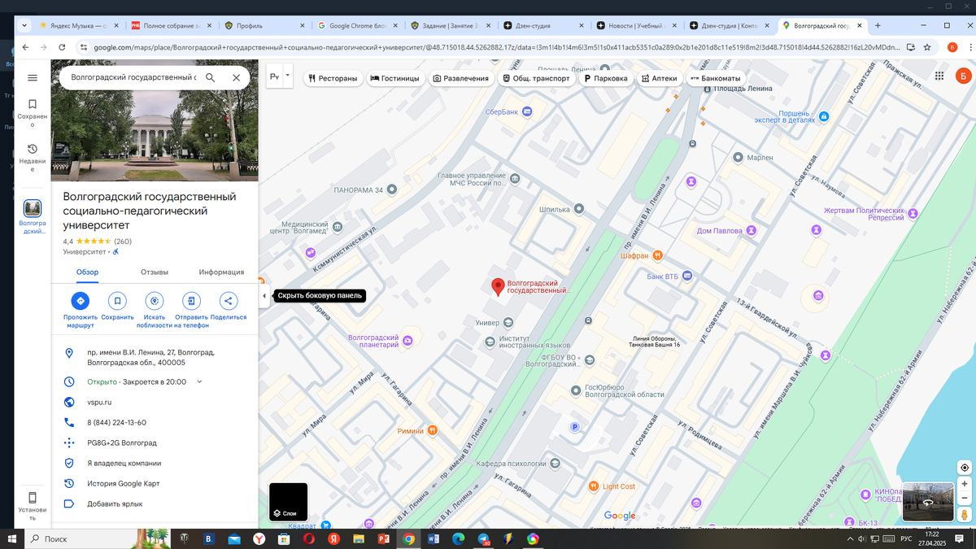
Task: Click the search field with Волгоградский государственный
Action: pos(133,77)
